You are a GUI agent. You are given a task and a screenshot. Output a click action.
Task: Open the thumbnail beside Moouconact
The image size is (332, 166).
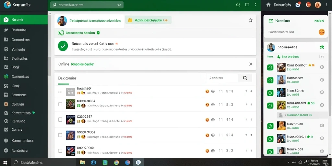[281, 138]
